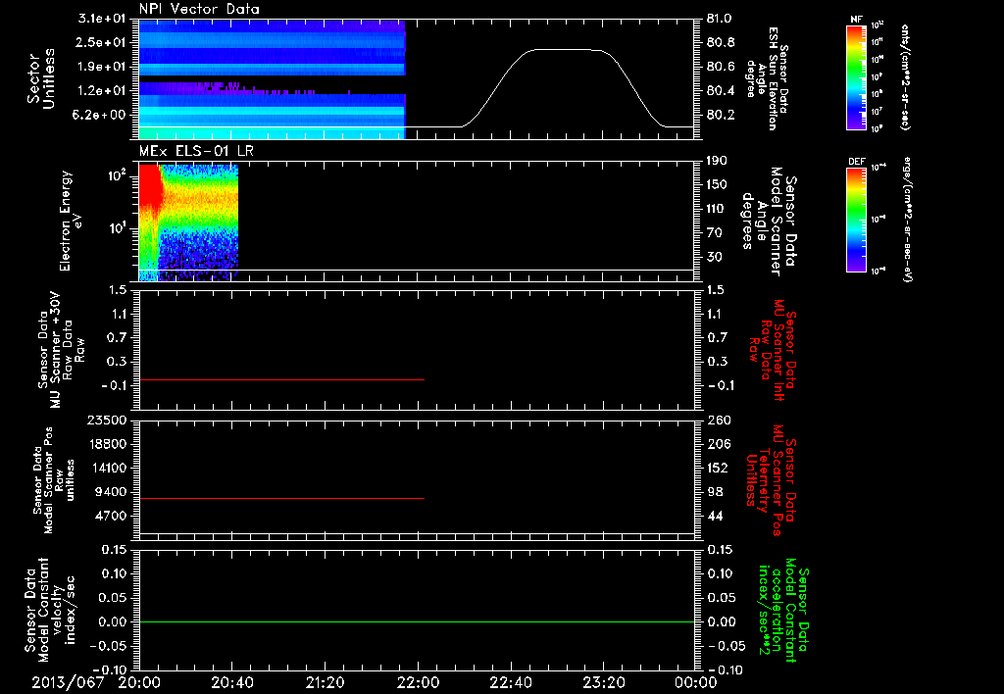This screenshot has height=694, width=1004.
Task: Click the 1.9e+01 sector tick value
Action: (102, 67)
